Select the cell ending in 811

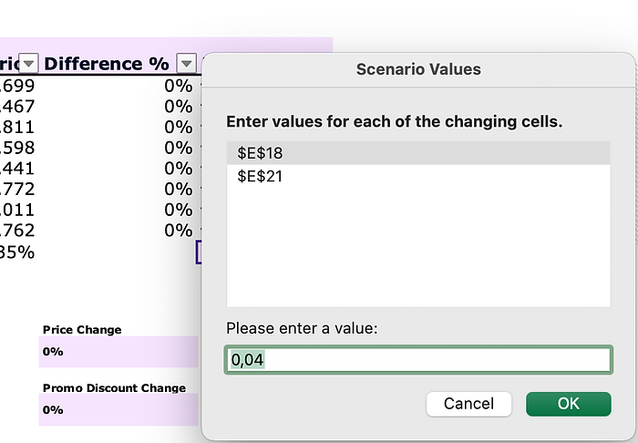pos(18,127)
